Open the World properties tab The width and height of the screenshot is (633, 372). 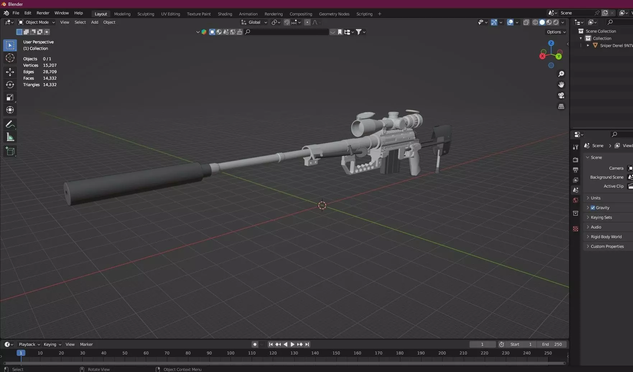point(576,200)
